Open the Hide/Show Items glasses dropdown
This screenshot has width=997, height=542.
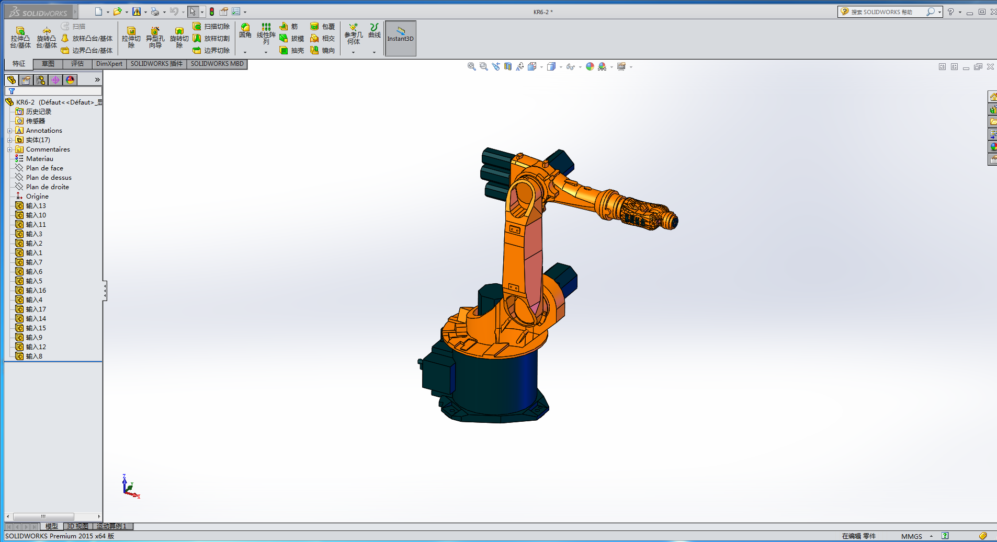(580, 67)
